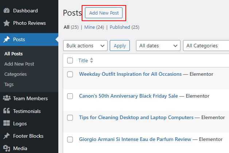The height and width of the screenshot is (153, 229).
Task: Open Weekday Outfit Inspiration for All Occasions post
Action: [x=130, y=74]
